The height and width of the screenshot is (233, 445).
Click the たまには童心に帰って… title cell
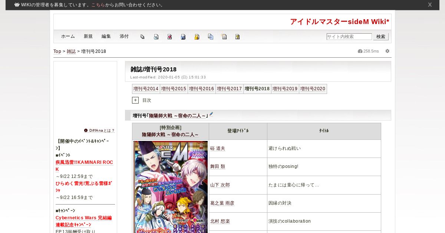point(324,185)
